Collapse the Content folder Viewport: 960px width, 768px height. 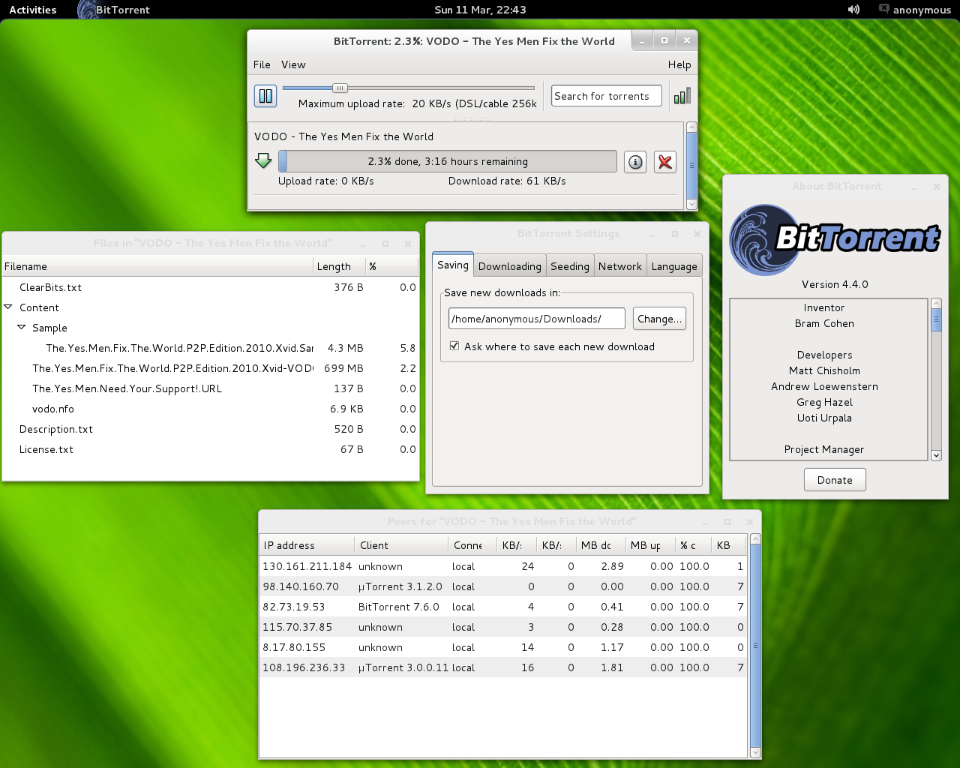click(8, 307)
